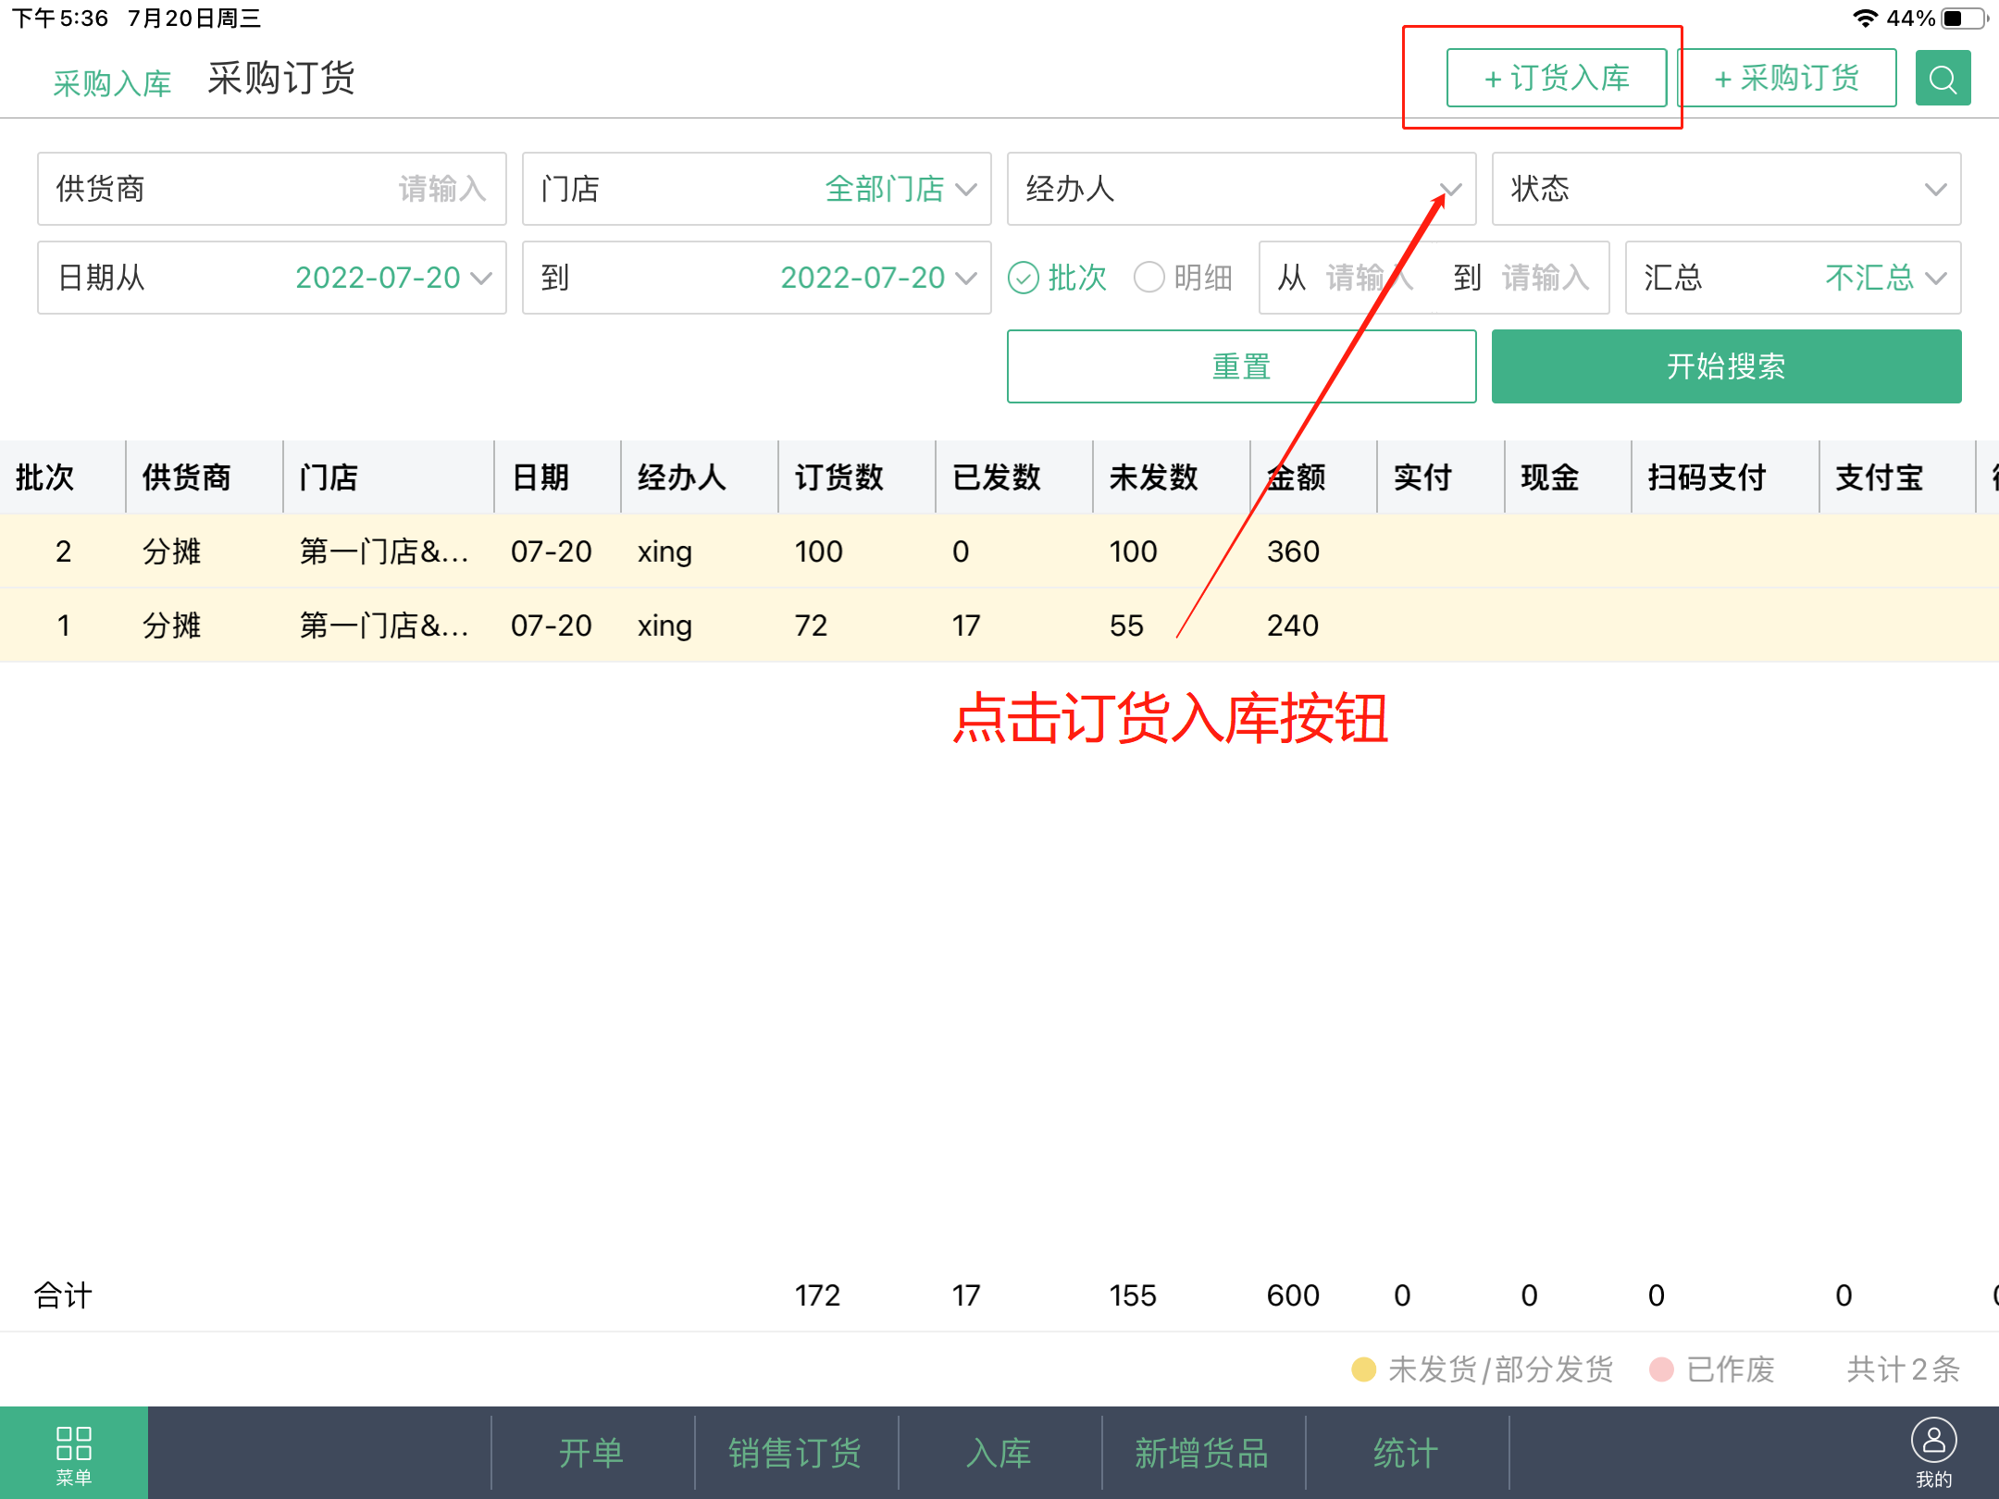Expand the 汇总 不汇总 dropdown
The width and height of the screenshot is (1999, 1499).
tap(1793, 278)
